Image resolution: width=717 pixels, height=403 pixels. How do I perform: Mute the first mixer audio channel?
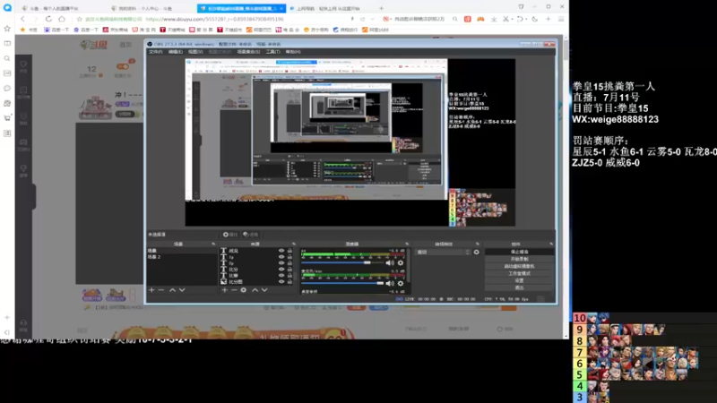click(390, 262)
